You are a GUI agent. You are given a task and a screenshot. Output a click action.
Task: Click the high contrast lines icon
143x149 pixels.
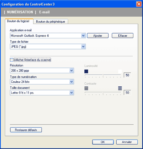pos(120,88)
